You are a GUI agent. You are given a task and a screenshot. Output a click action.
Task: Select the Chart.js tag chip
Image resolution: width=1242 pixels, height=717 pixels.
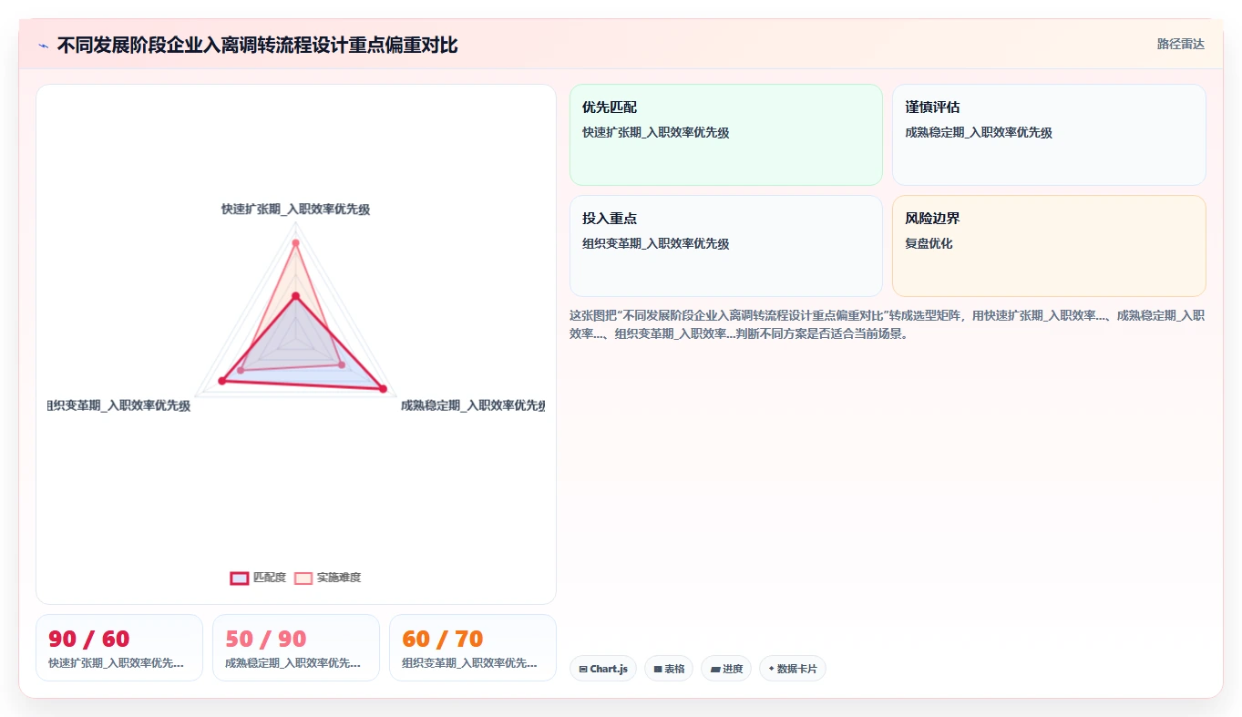pos(603,669)
